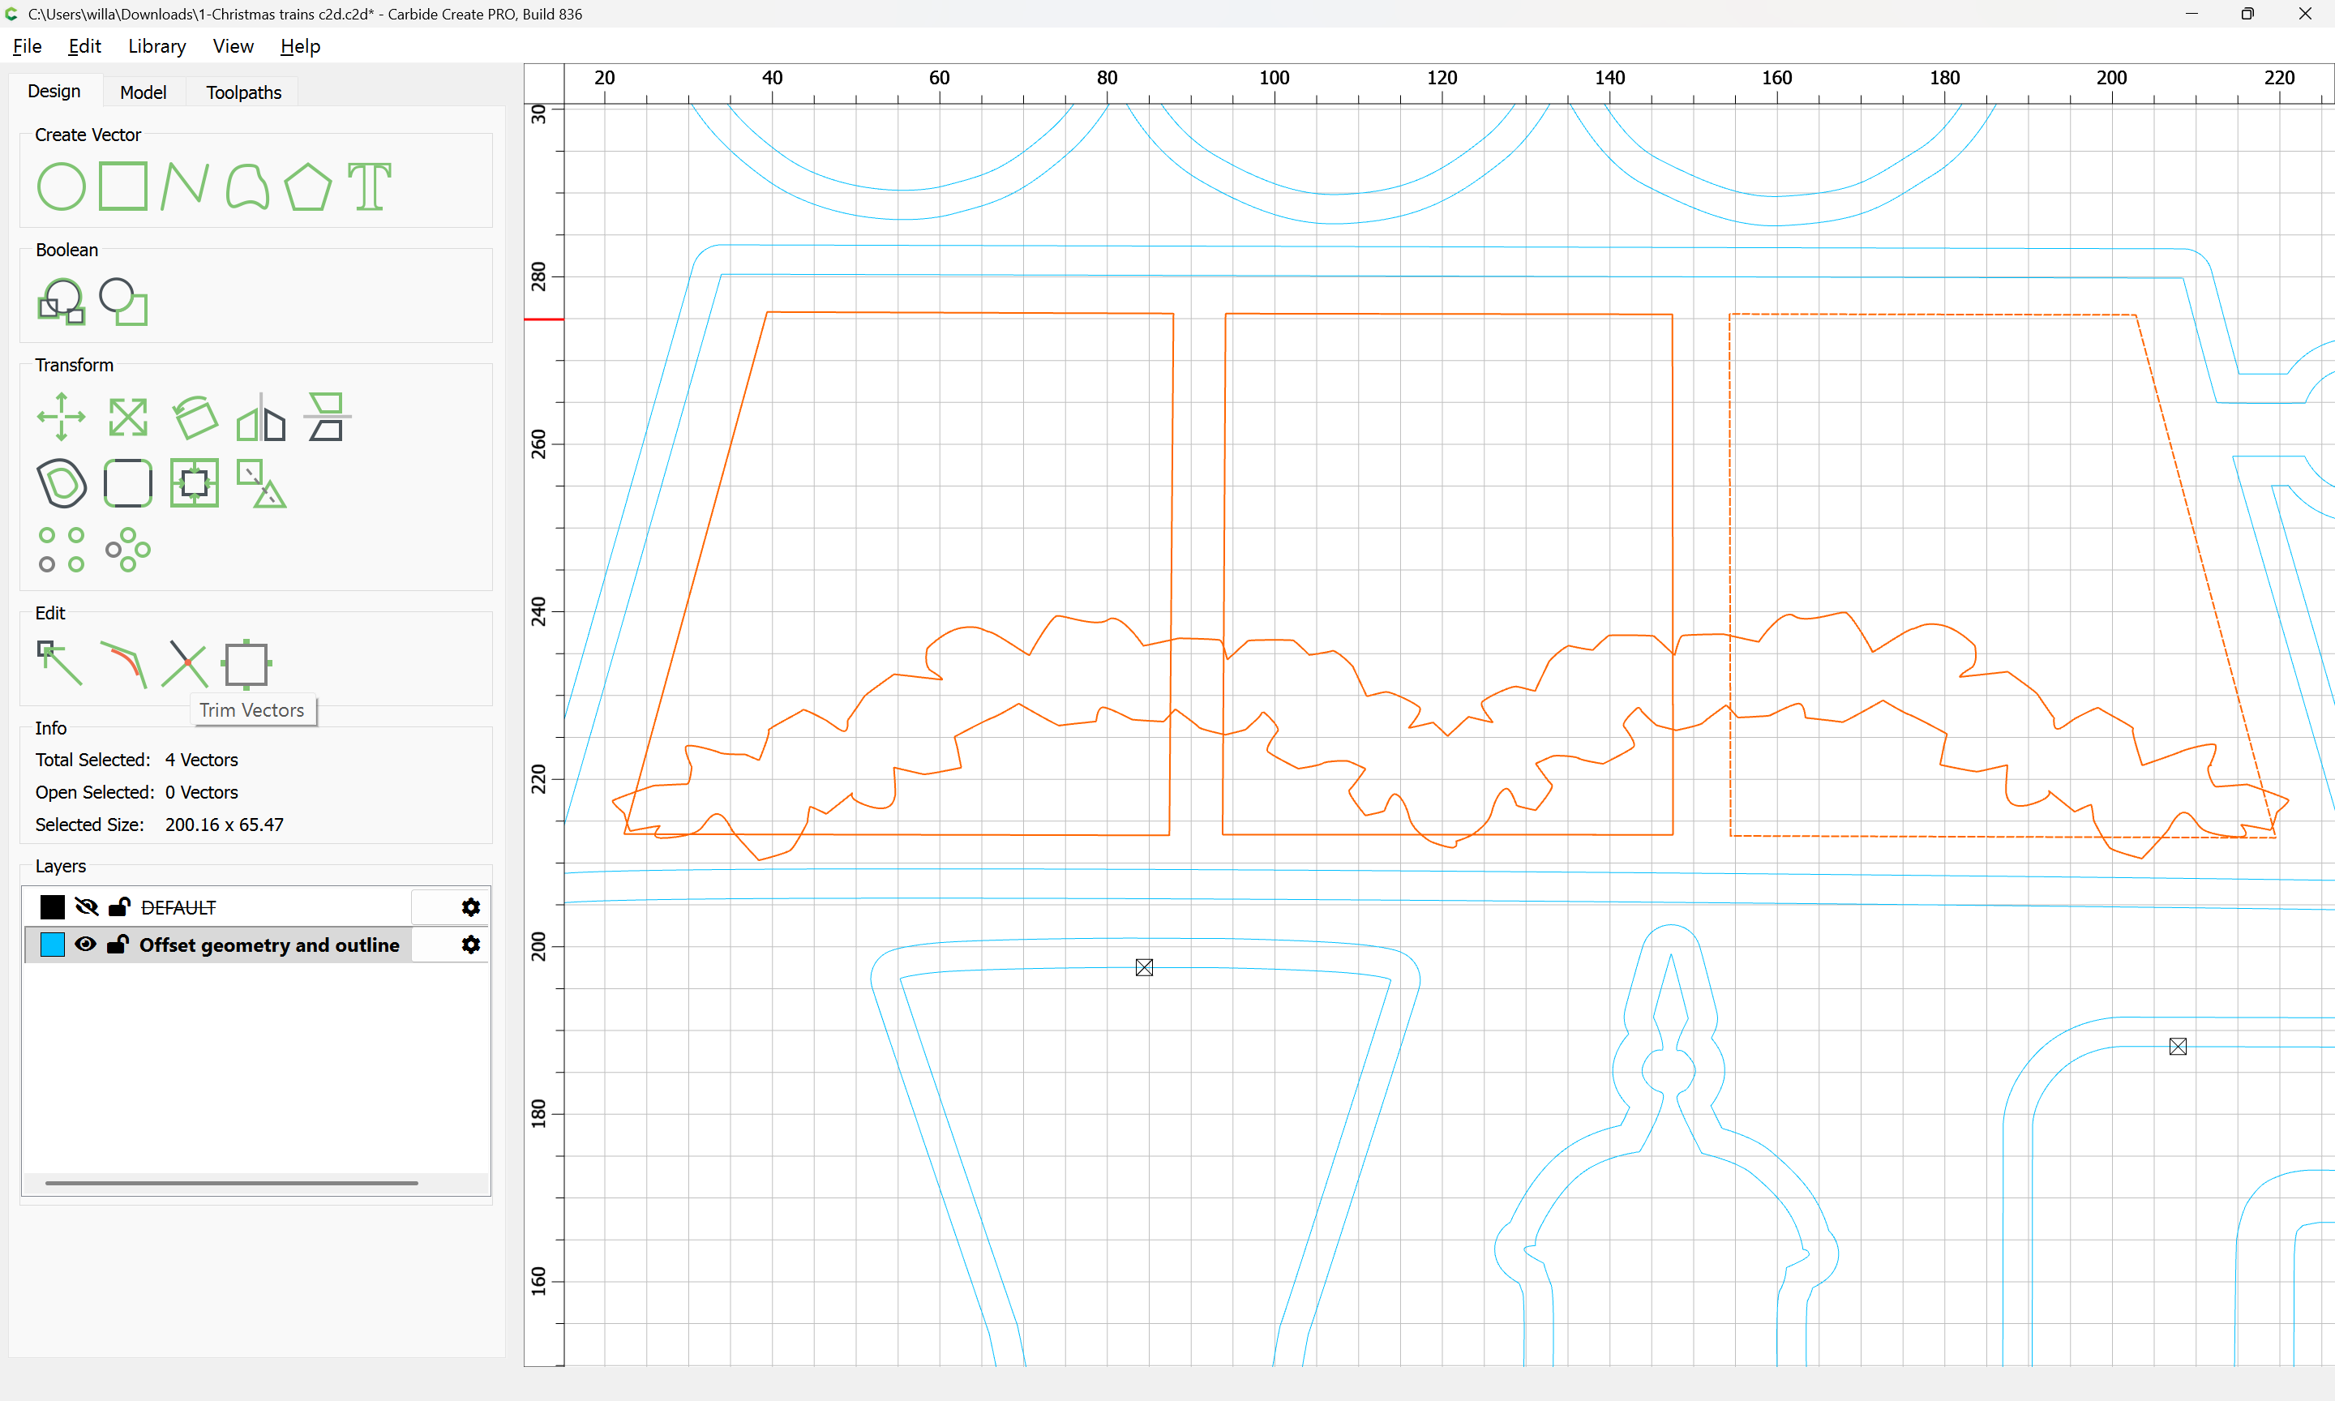Click the Trim Vectors tool

point(185,665)
